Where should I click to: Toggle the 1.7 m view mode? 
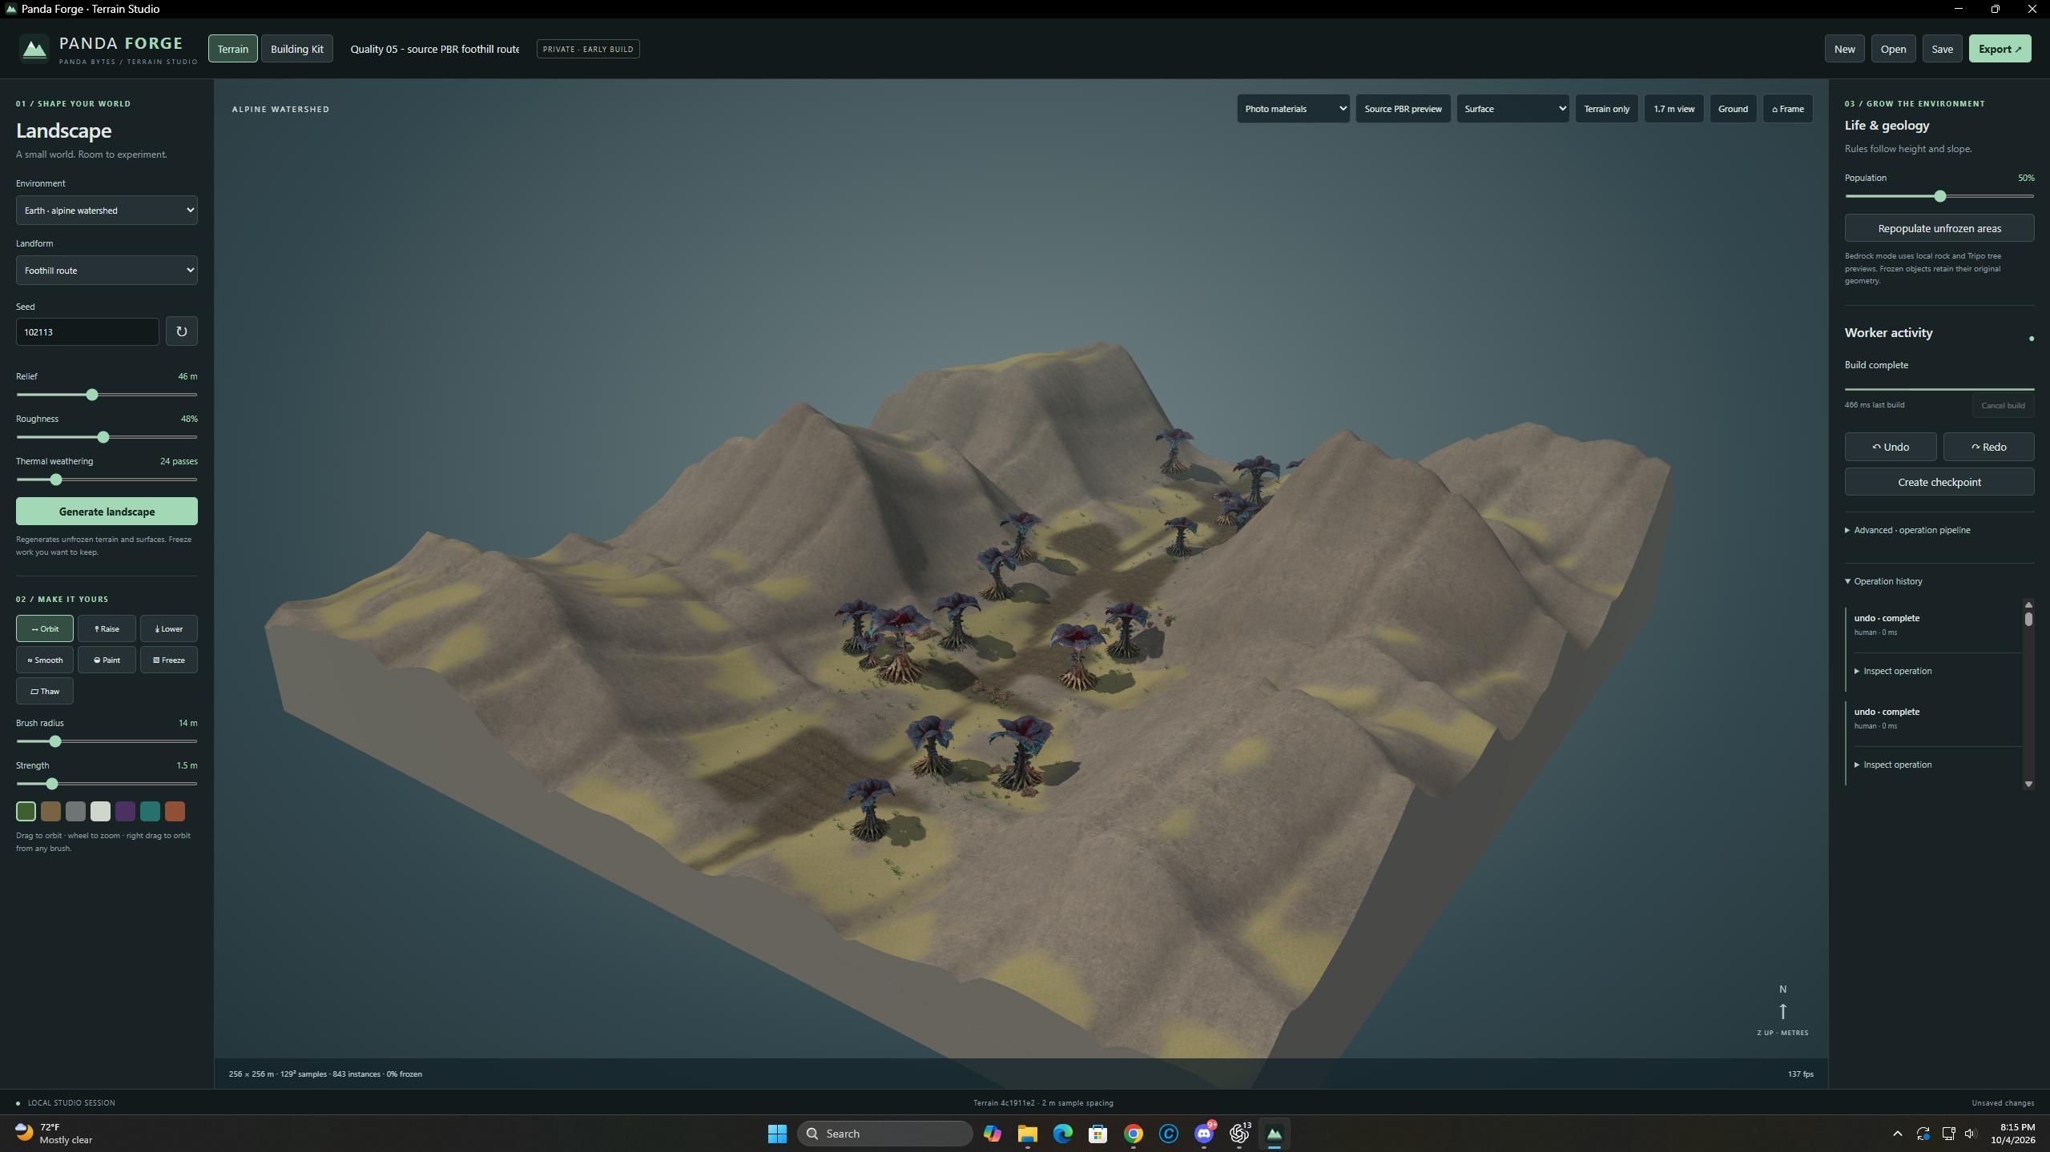(x=1673, y=109)
